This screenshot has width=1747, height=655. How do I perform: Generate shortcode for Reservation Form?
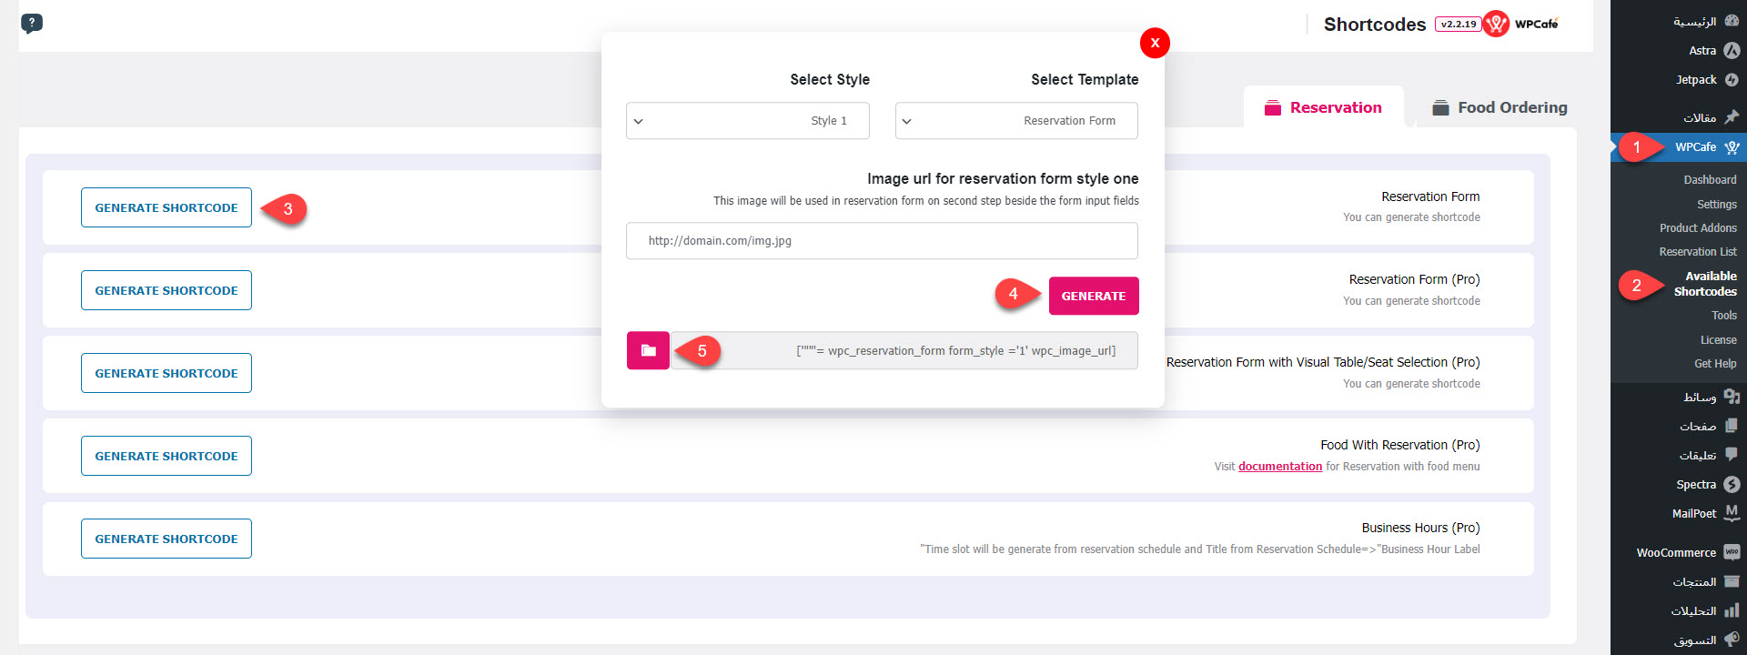pyautogui.click(x=167, y=207)
